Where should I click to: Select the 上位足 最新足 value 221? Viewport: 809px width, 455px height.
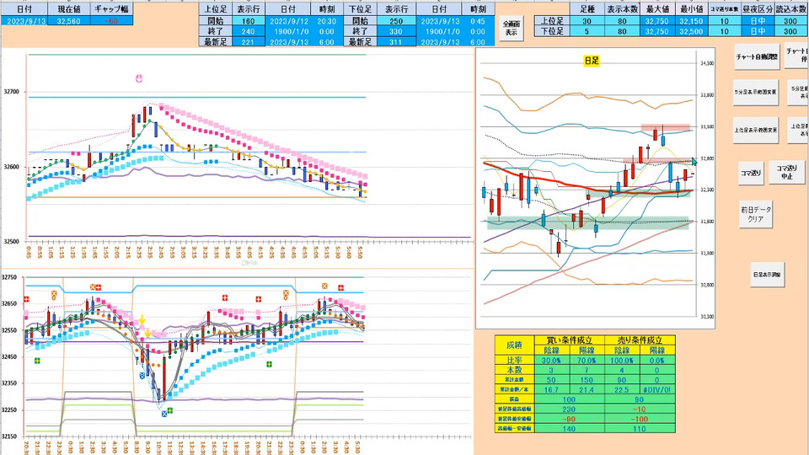coord(248,42)
